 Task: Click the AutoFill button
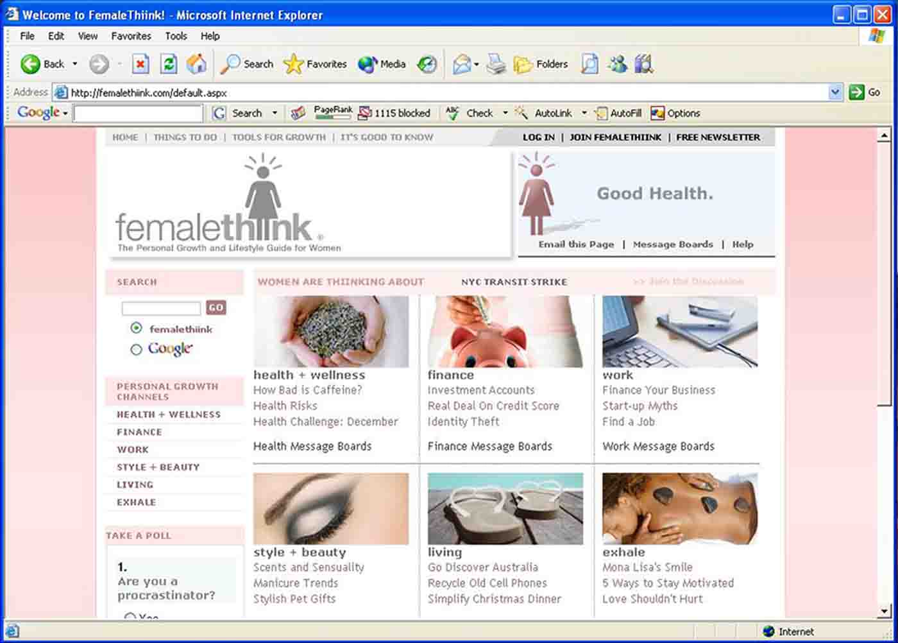point(618,113)
